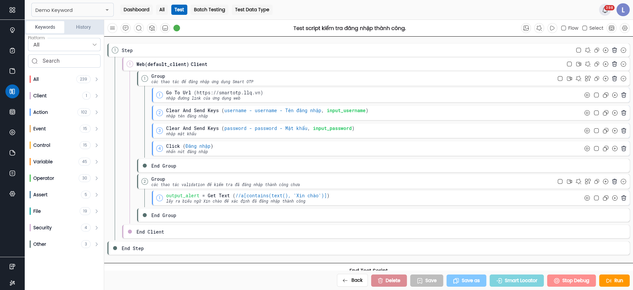Click the hamburger menu icon in script toolbar
This screenshot has height=290, width=633.
(x=112, y=28)
